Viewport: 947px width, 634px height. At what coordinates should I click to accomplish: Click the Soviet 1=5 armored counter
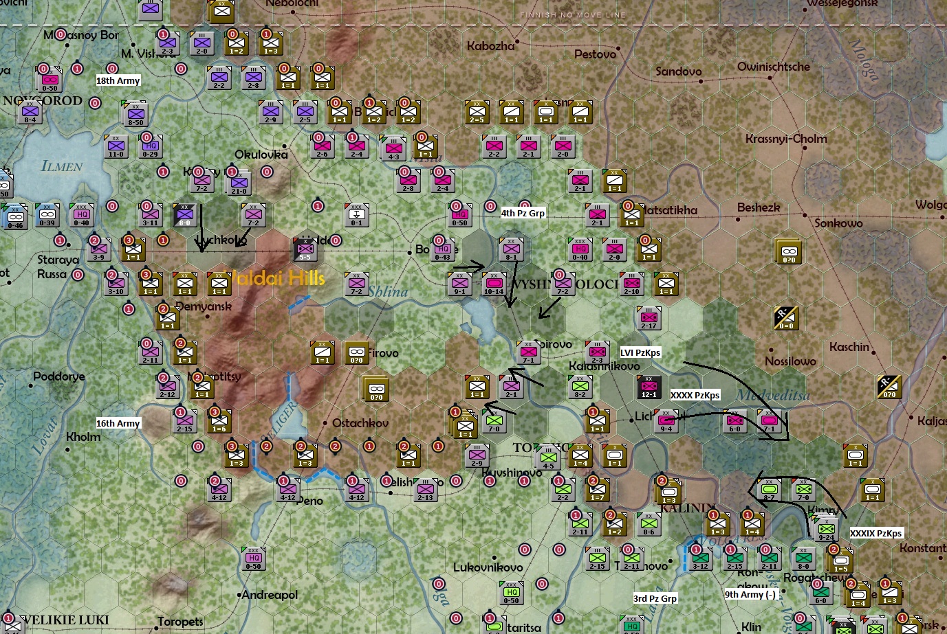click(840, 561)
